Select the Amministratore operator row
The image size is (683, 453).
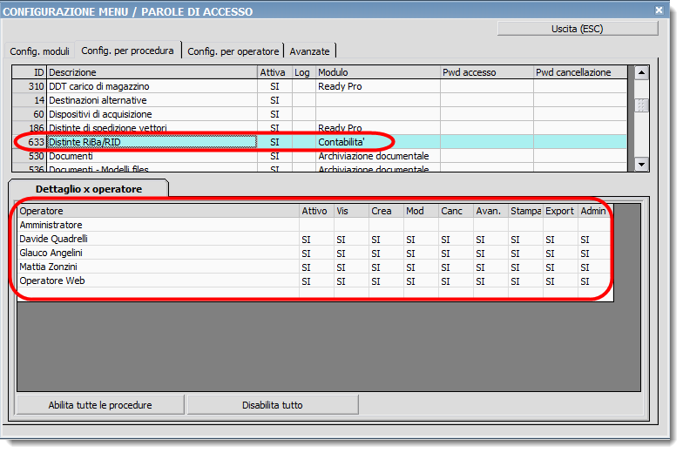(x=315, y=225)
